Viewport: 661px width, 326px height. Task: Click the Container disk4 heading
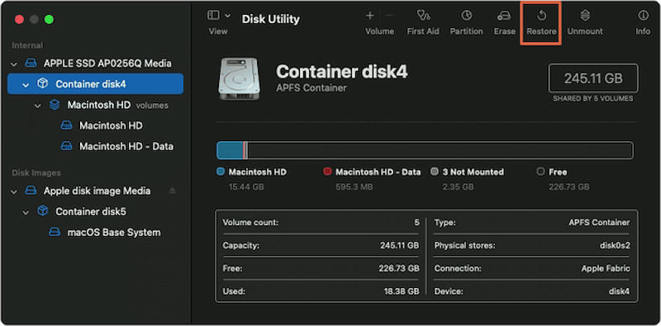click(341, 72)
